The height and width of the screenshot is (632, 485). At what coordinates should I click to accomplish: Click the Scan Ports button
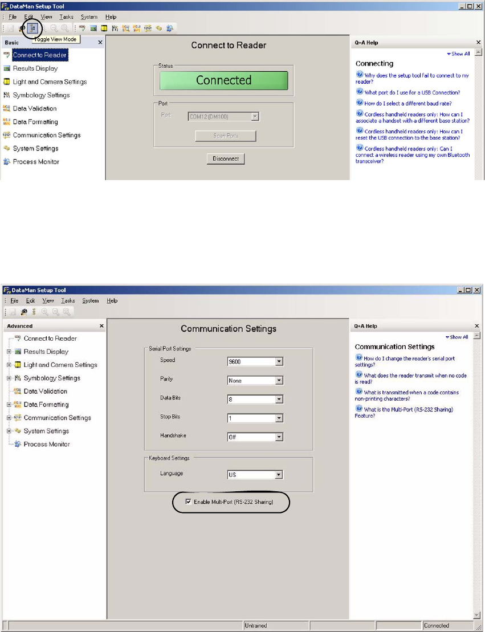coord(226,136)
